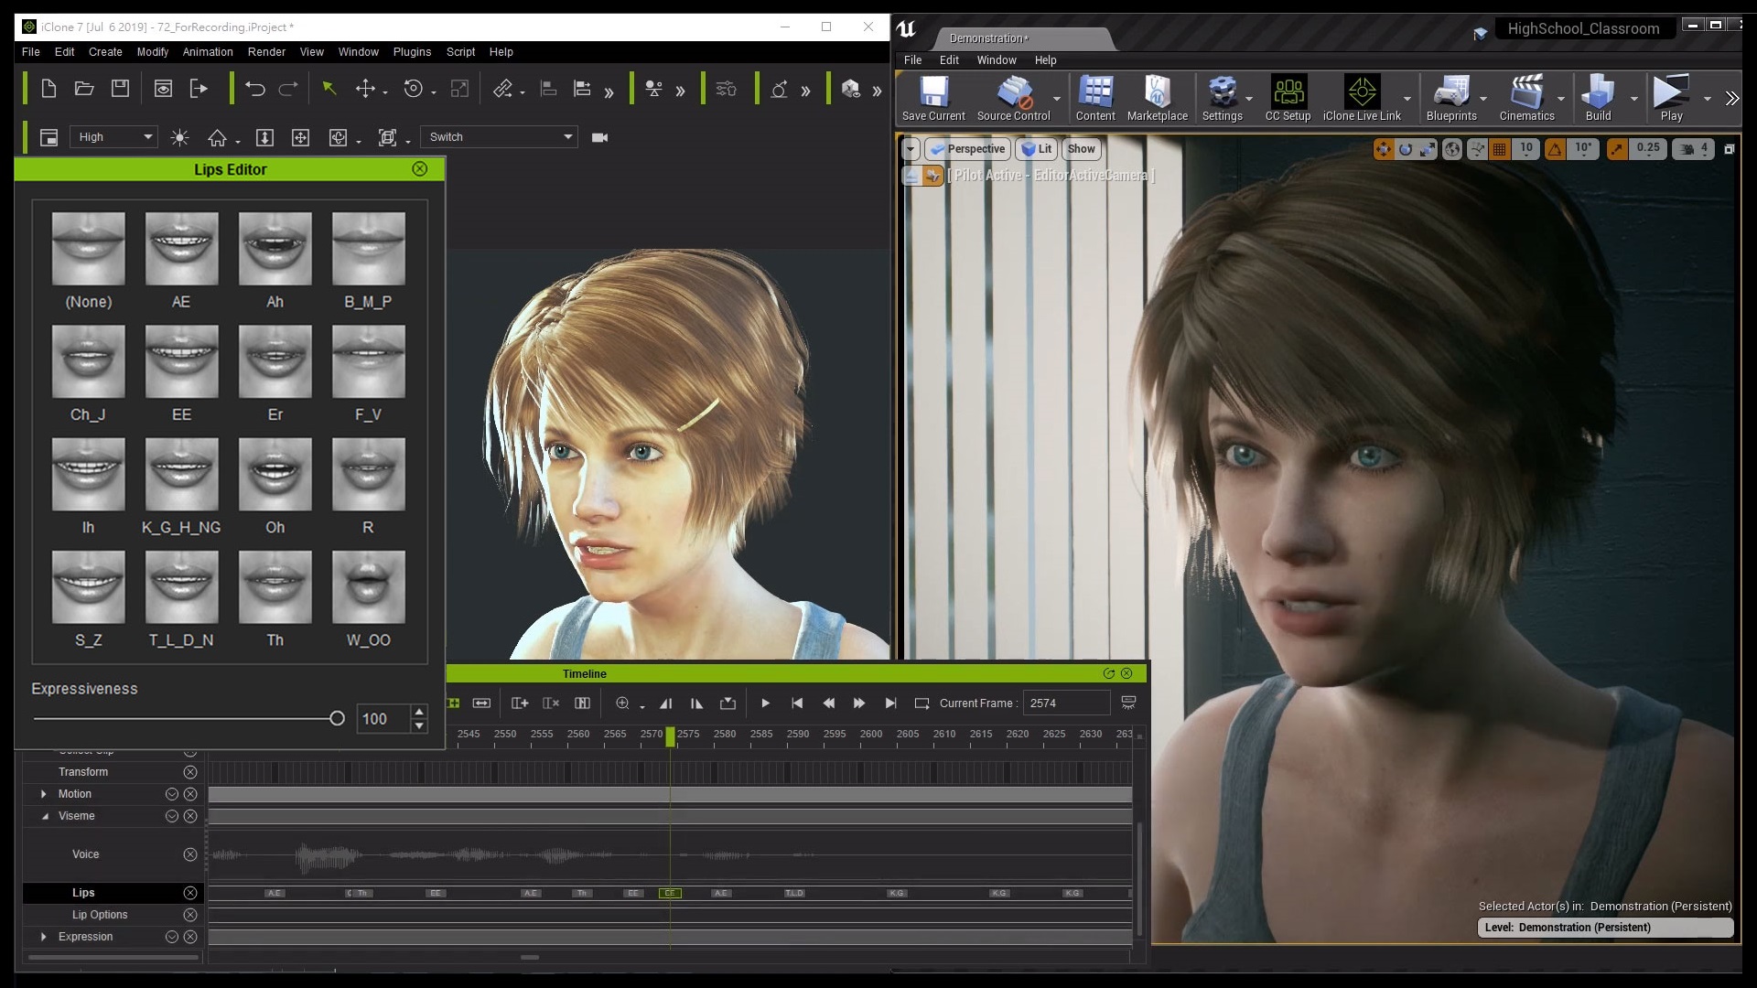Screen dimensions: 1757x988
Task: Select the W_OO lip shape thumbnail
Action: (368, 587)
